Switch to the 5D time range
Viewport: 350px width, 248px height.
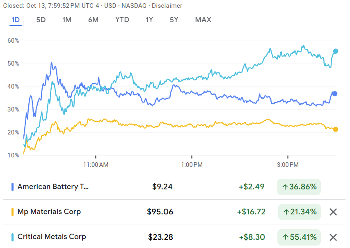(41, 20)
